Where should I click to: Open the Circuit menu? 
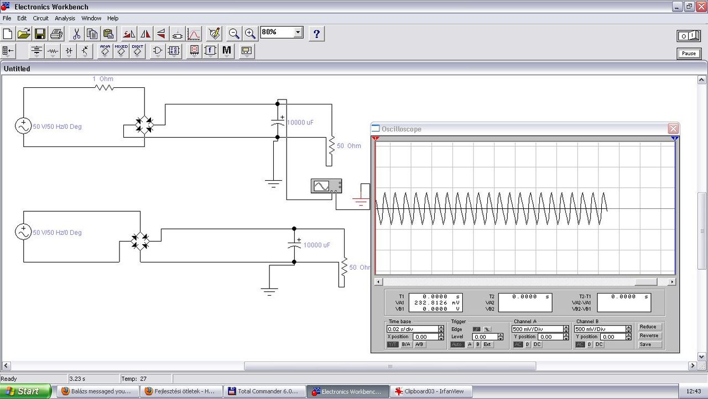40,18
